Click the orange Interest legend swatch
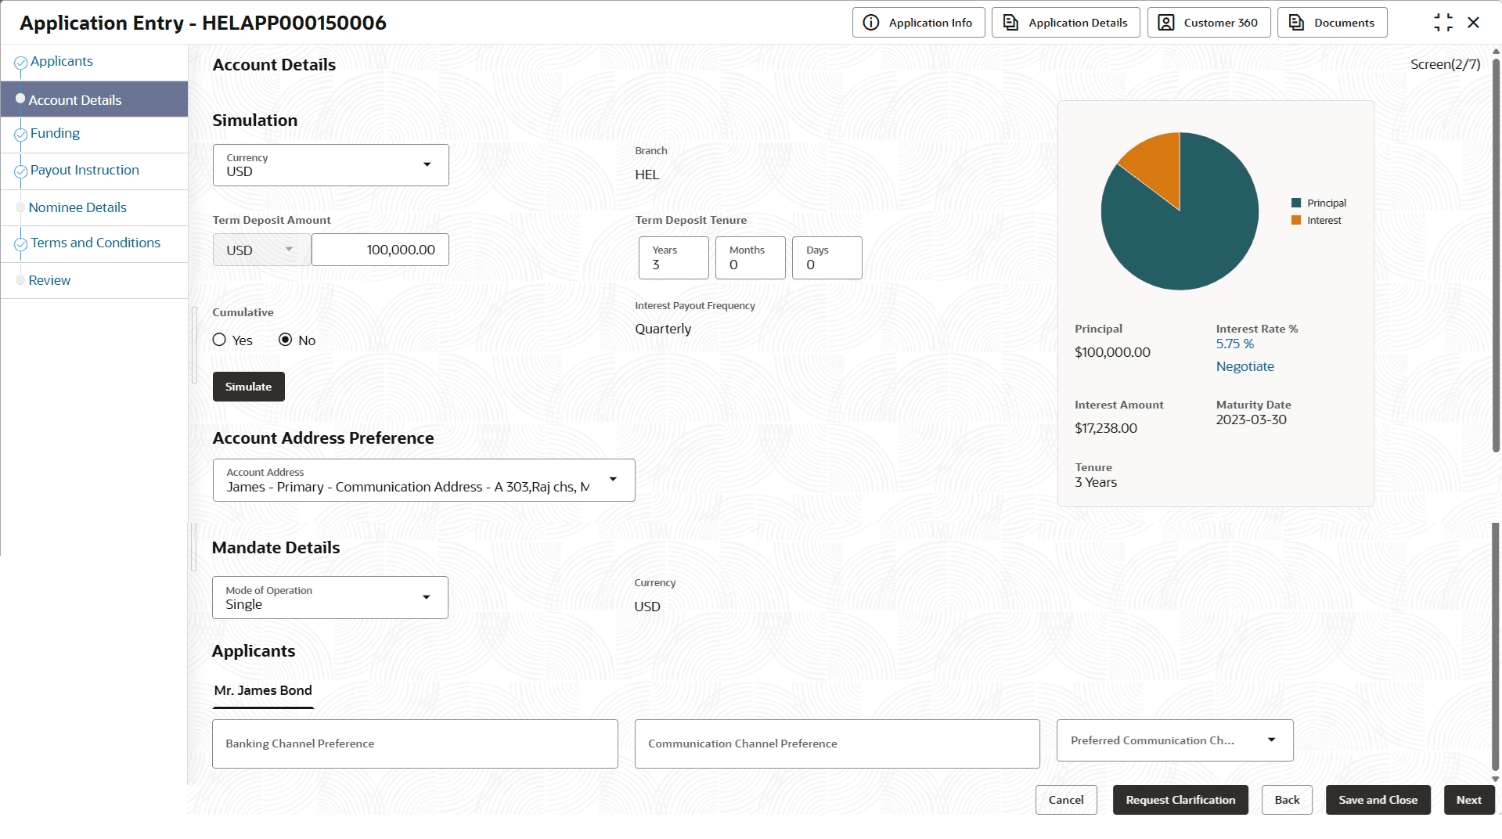The image size is (1502, 839). tap(1295, 221)
